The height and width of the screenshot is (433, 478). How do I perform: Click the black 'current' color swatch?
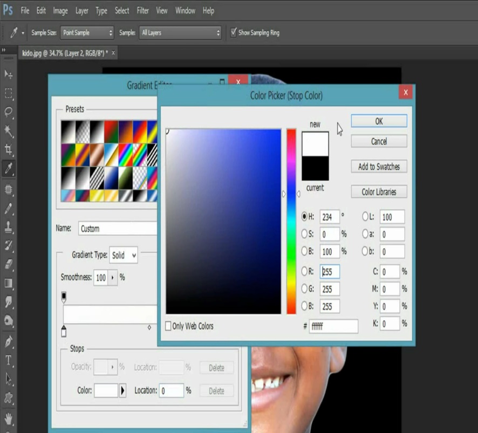[315, 168]
